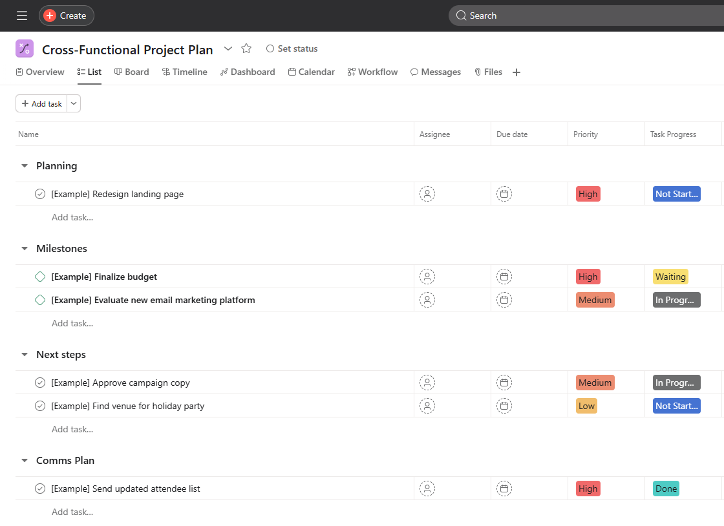Viewport: 724px width, 526px height.
Task: Change Not Started progress on Redesign landing page
Action: [x=676, y=194]
